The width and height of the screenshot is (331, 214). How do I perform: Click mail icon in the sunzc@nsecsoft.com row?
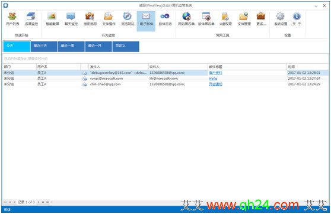point(85,79)
